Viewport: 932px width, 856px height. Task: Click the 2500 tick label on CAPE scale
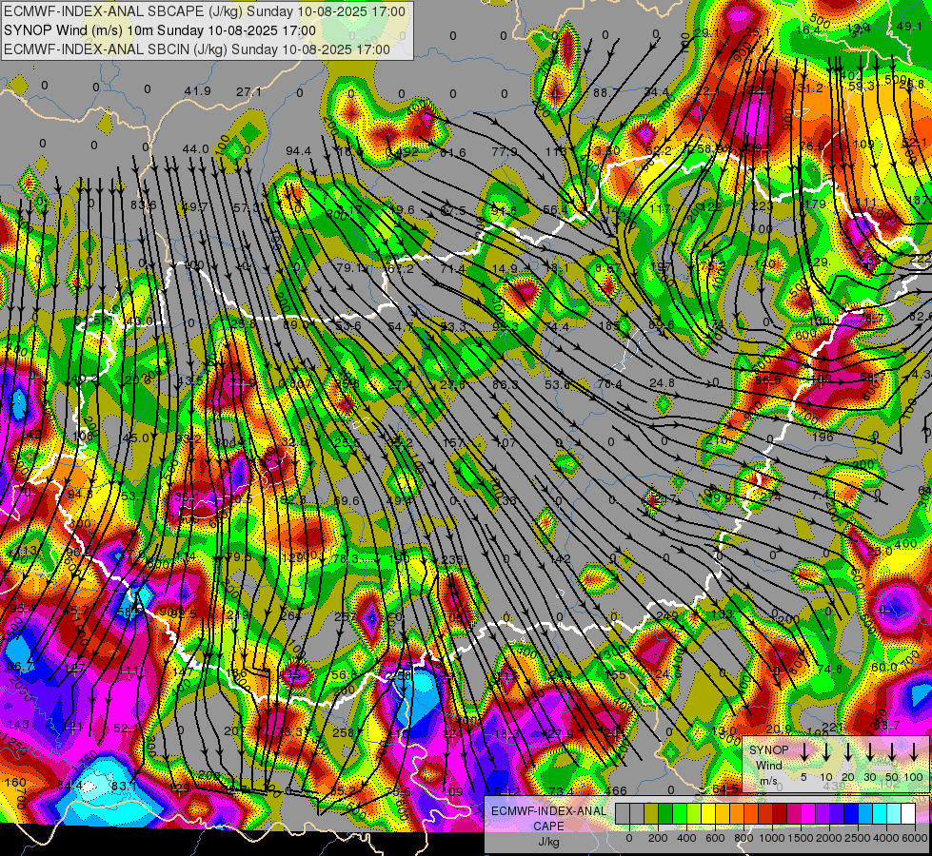(858, 838)
